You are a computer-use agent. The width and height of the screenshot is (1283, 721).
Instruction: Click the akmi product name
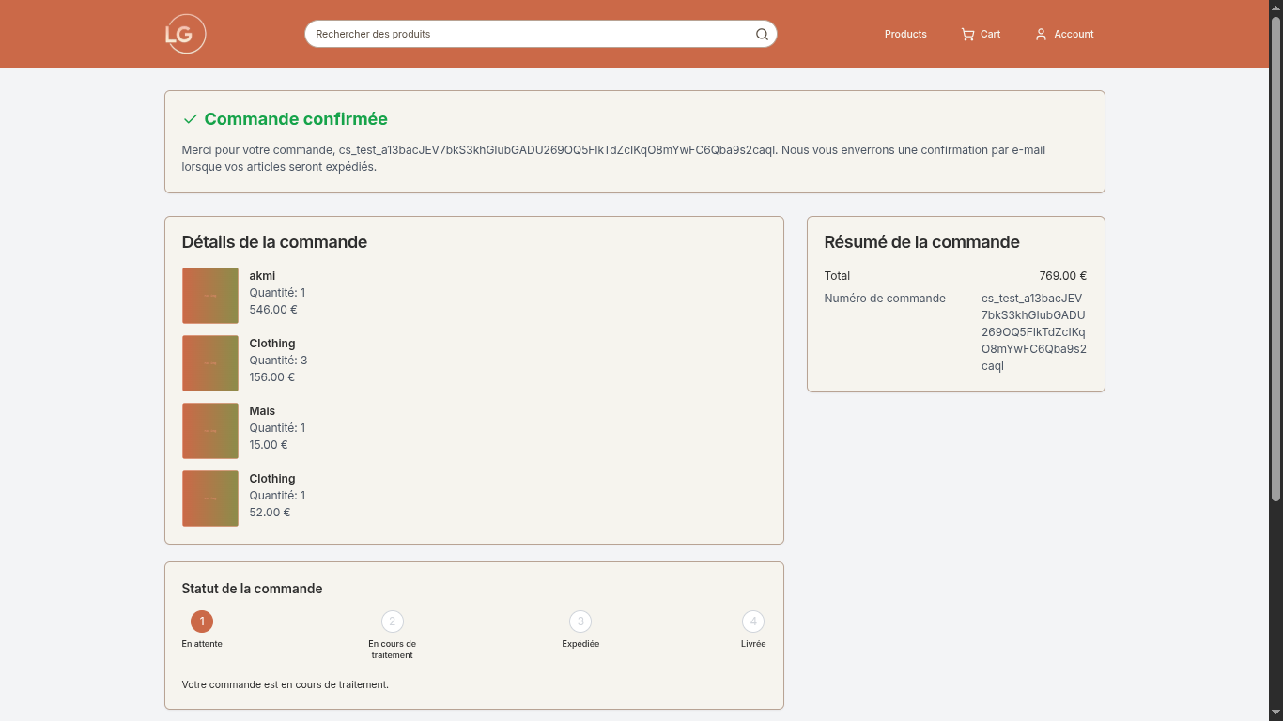[262, 276]
